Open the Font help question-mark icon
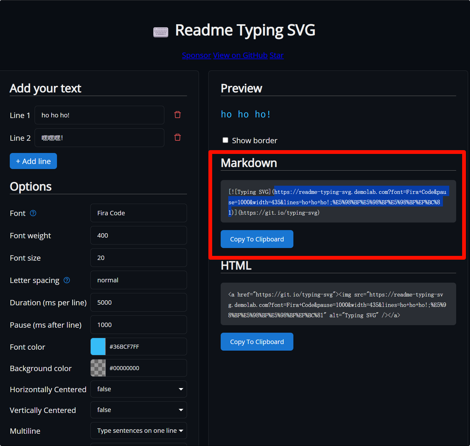 [x=33, y=213]
